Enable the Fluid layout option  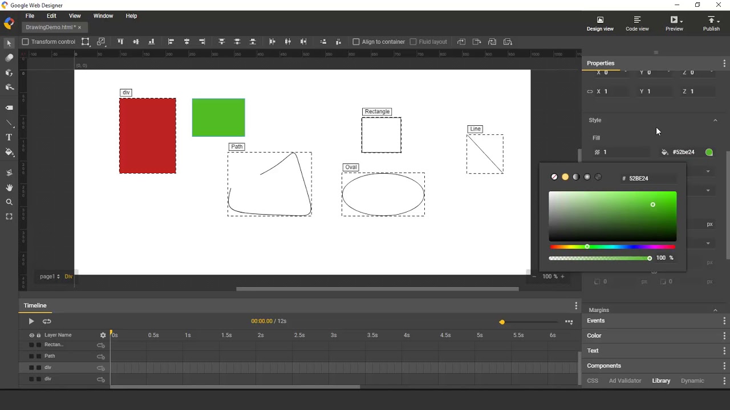413,41
